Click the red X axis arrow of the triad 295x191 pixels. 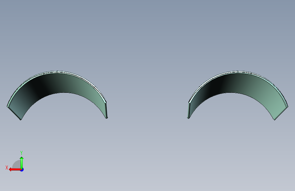coord(15,170)
